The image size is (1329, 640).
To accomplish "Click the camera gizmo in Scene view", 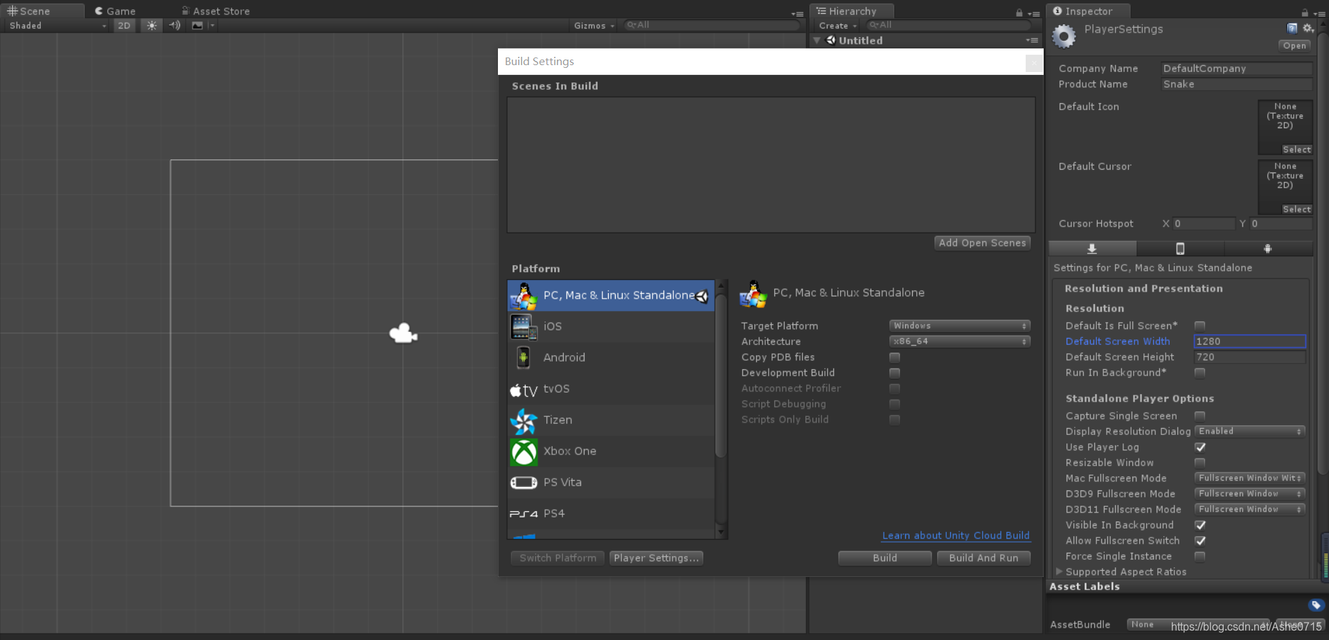I will [x=403, y=334].
